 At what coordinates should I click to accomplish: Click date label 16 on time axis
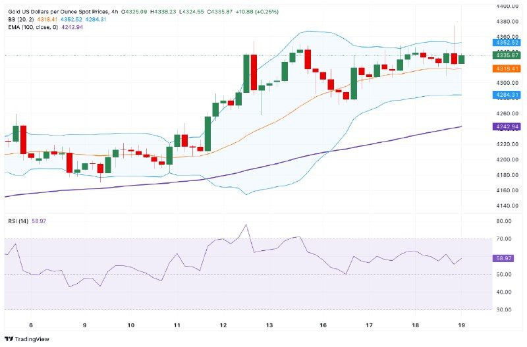(323, 325)
